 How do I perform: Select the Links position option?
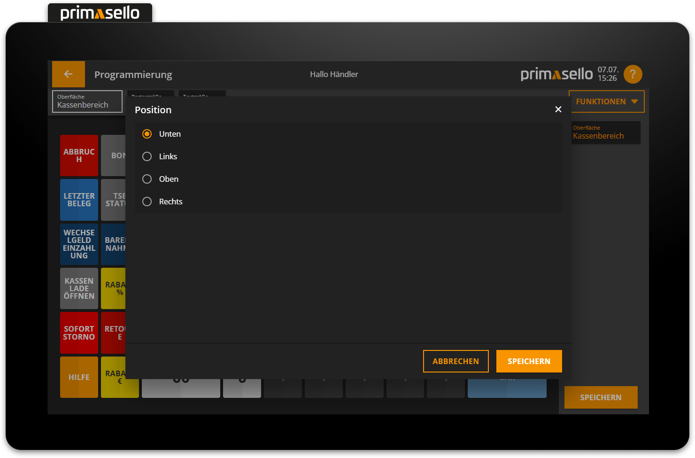coord(147,156)
